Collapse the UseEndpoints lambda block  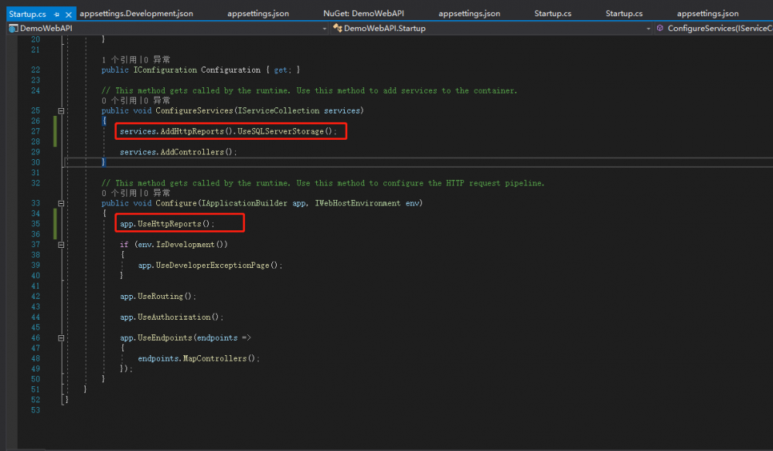(x=62, y=337)
